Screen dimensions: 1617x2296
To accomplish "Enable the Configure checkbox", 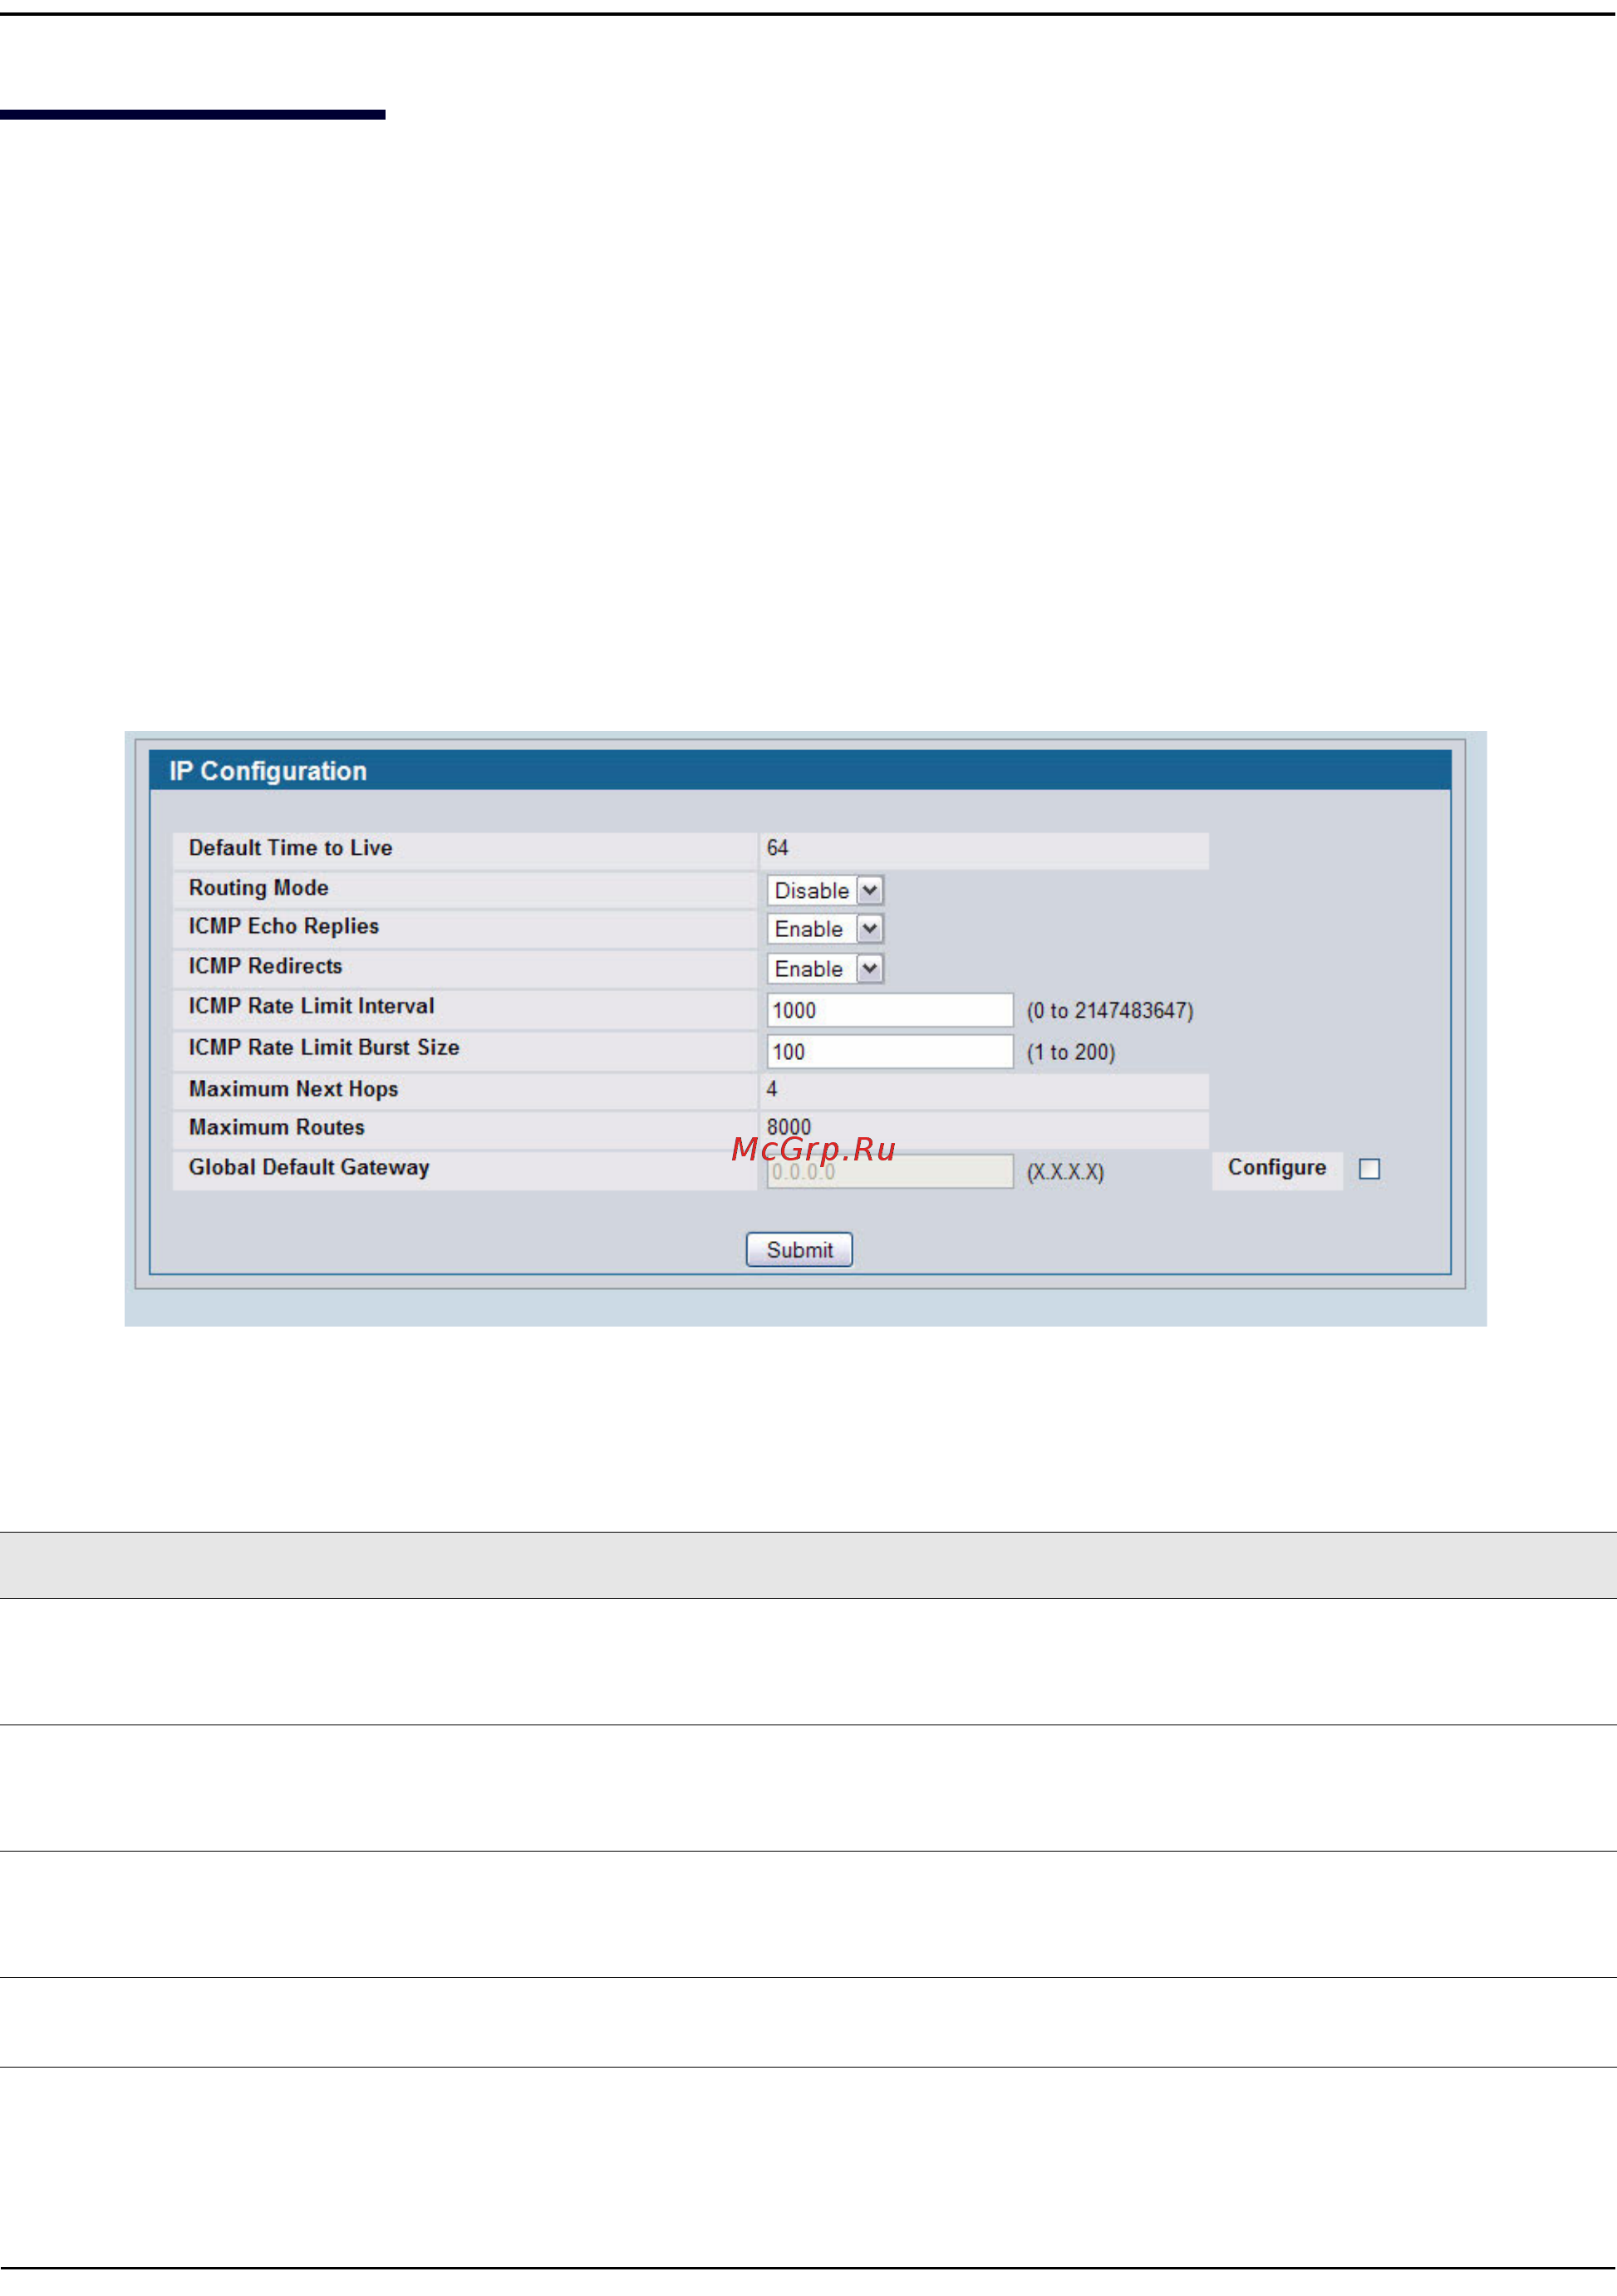I will pyautogui.click(x=1370, y=1169).
